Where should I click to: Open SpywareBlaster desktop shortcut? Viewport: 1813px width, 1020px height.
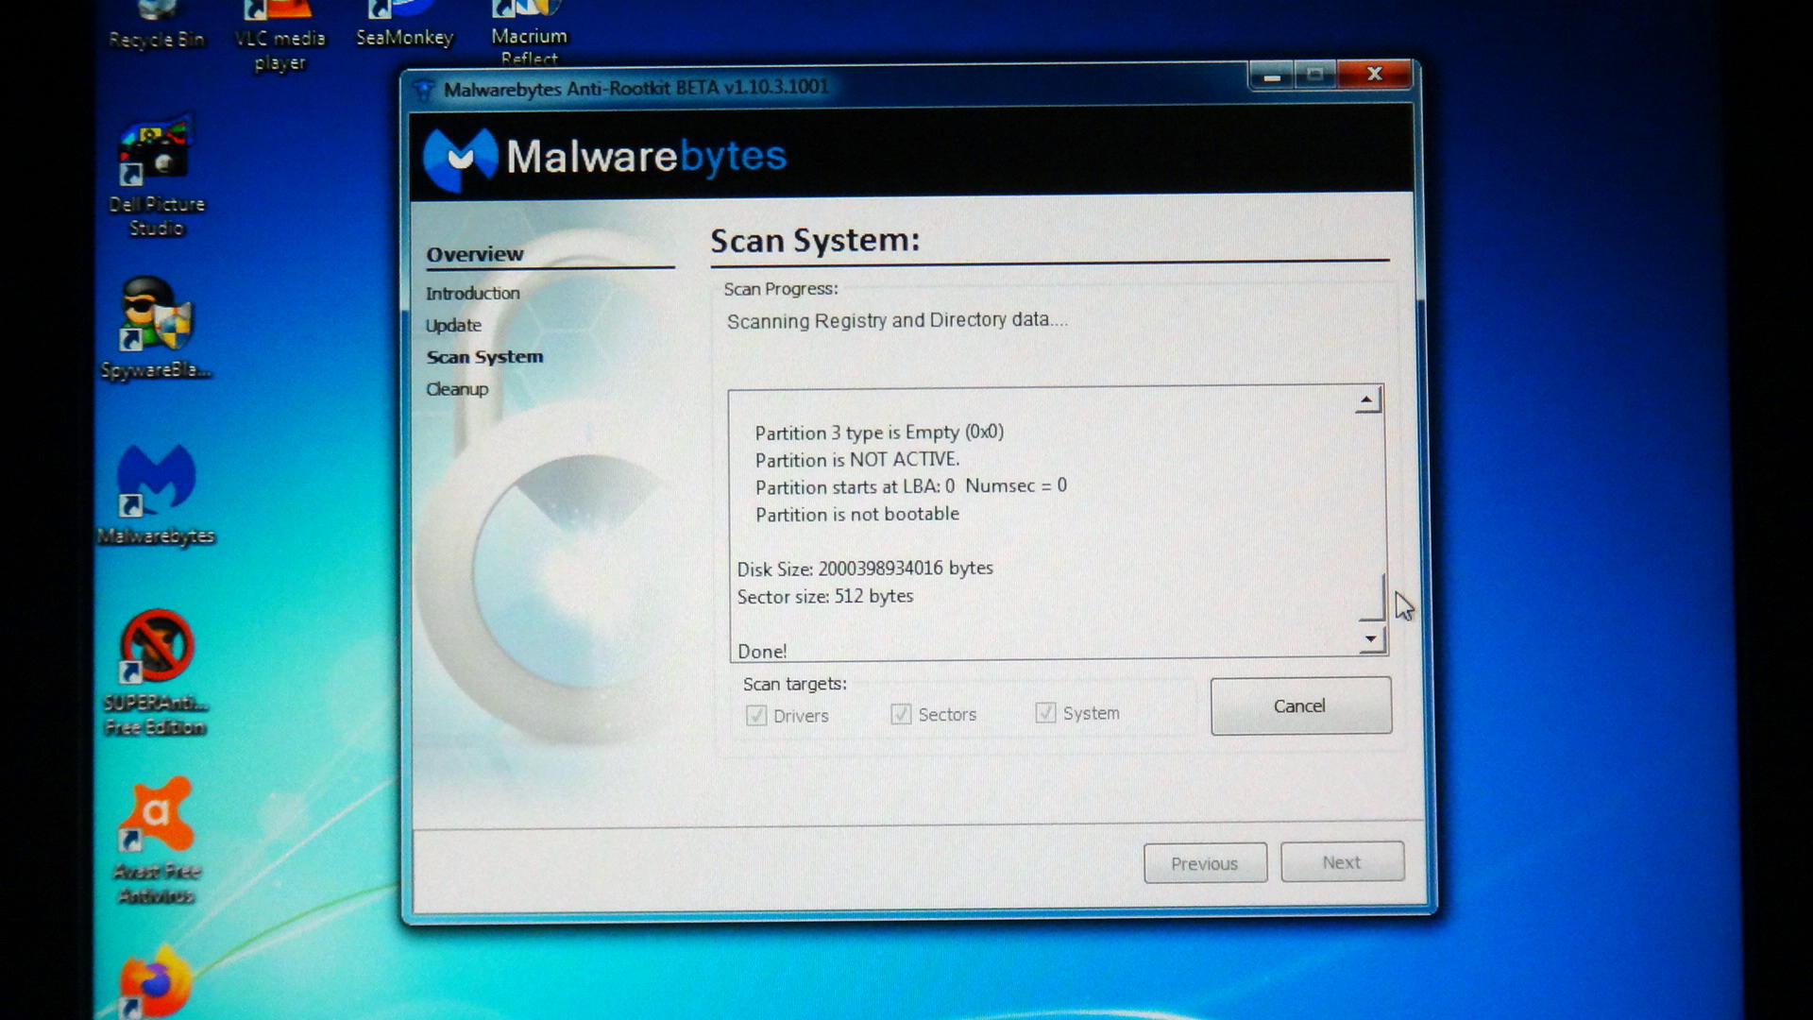point(157,329)
